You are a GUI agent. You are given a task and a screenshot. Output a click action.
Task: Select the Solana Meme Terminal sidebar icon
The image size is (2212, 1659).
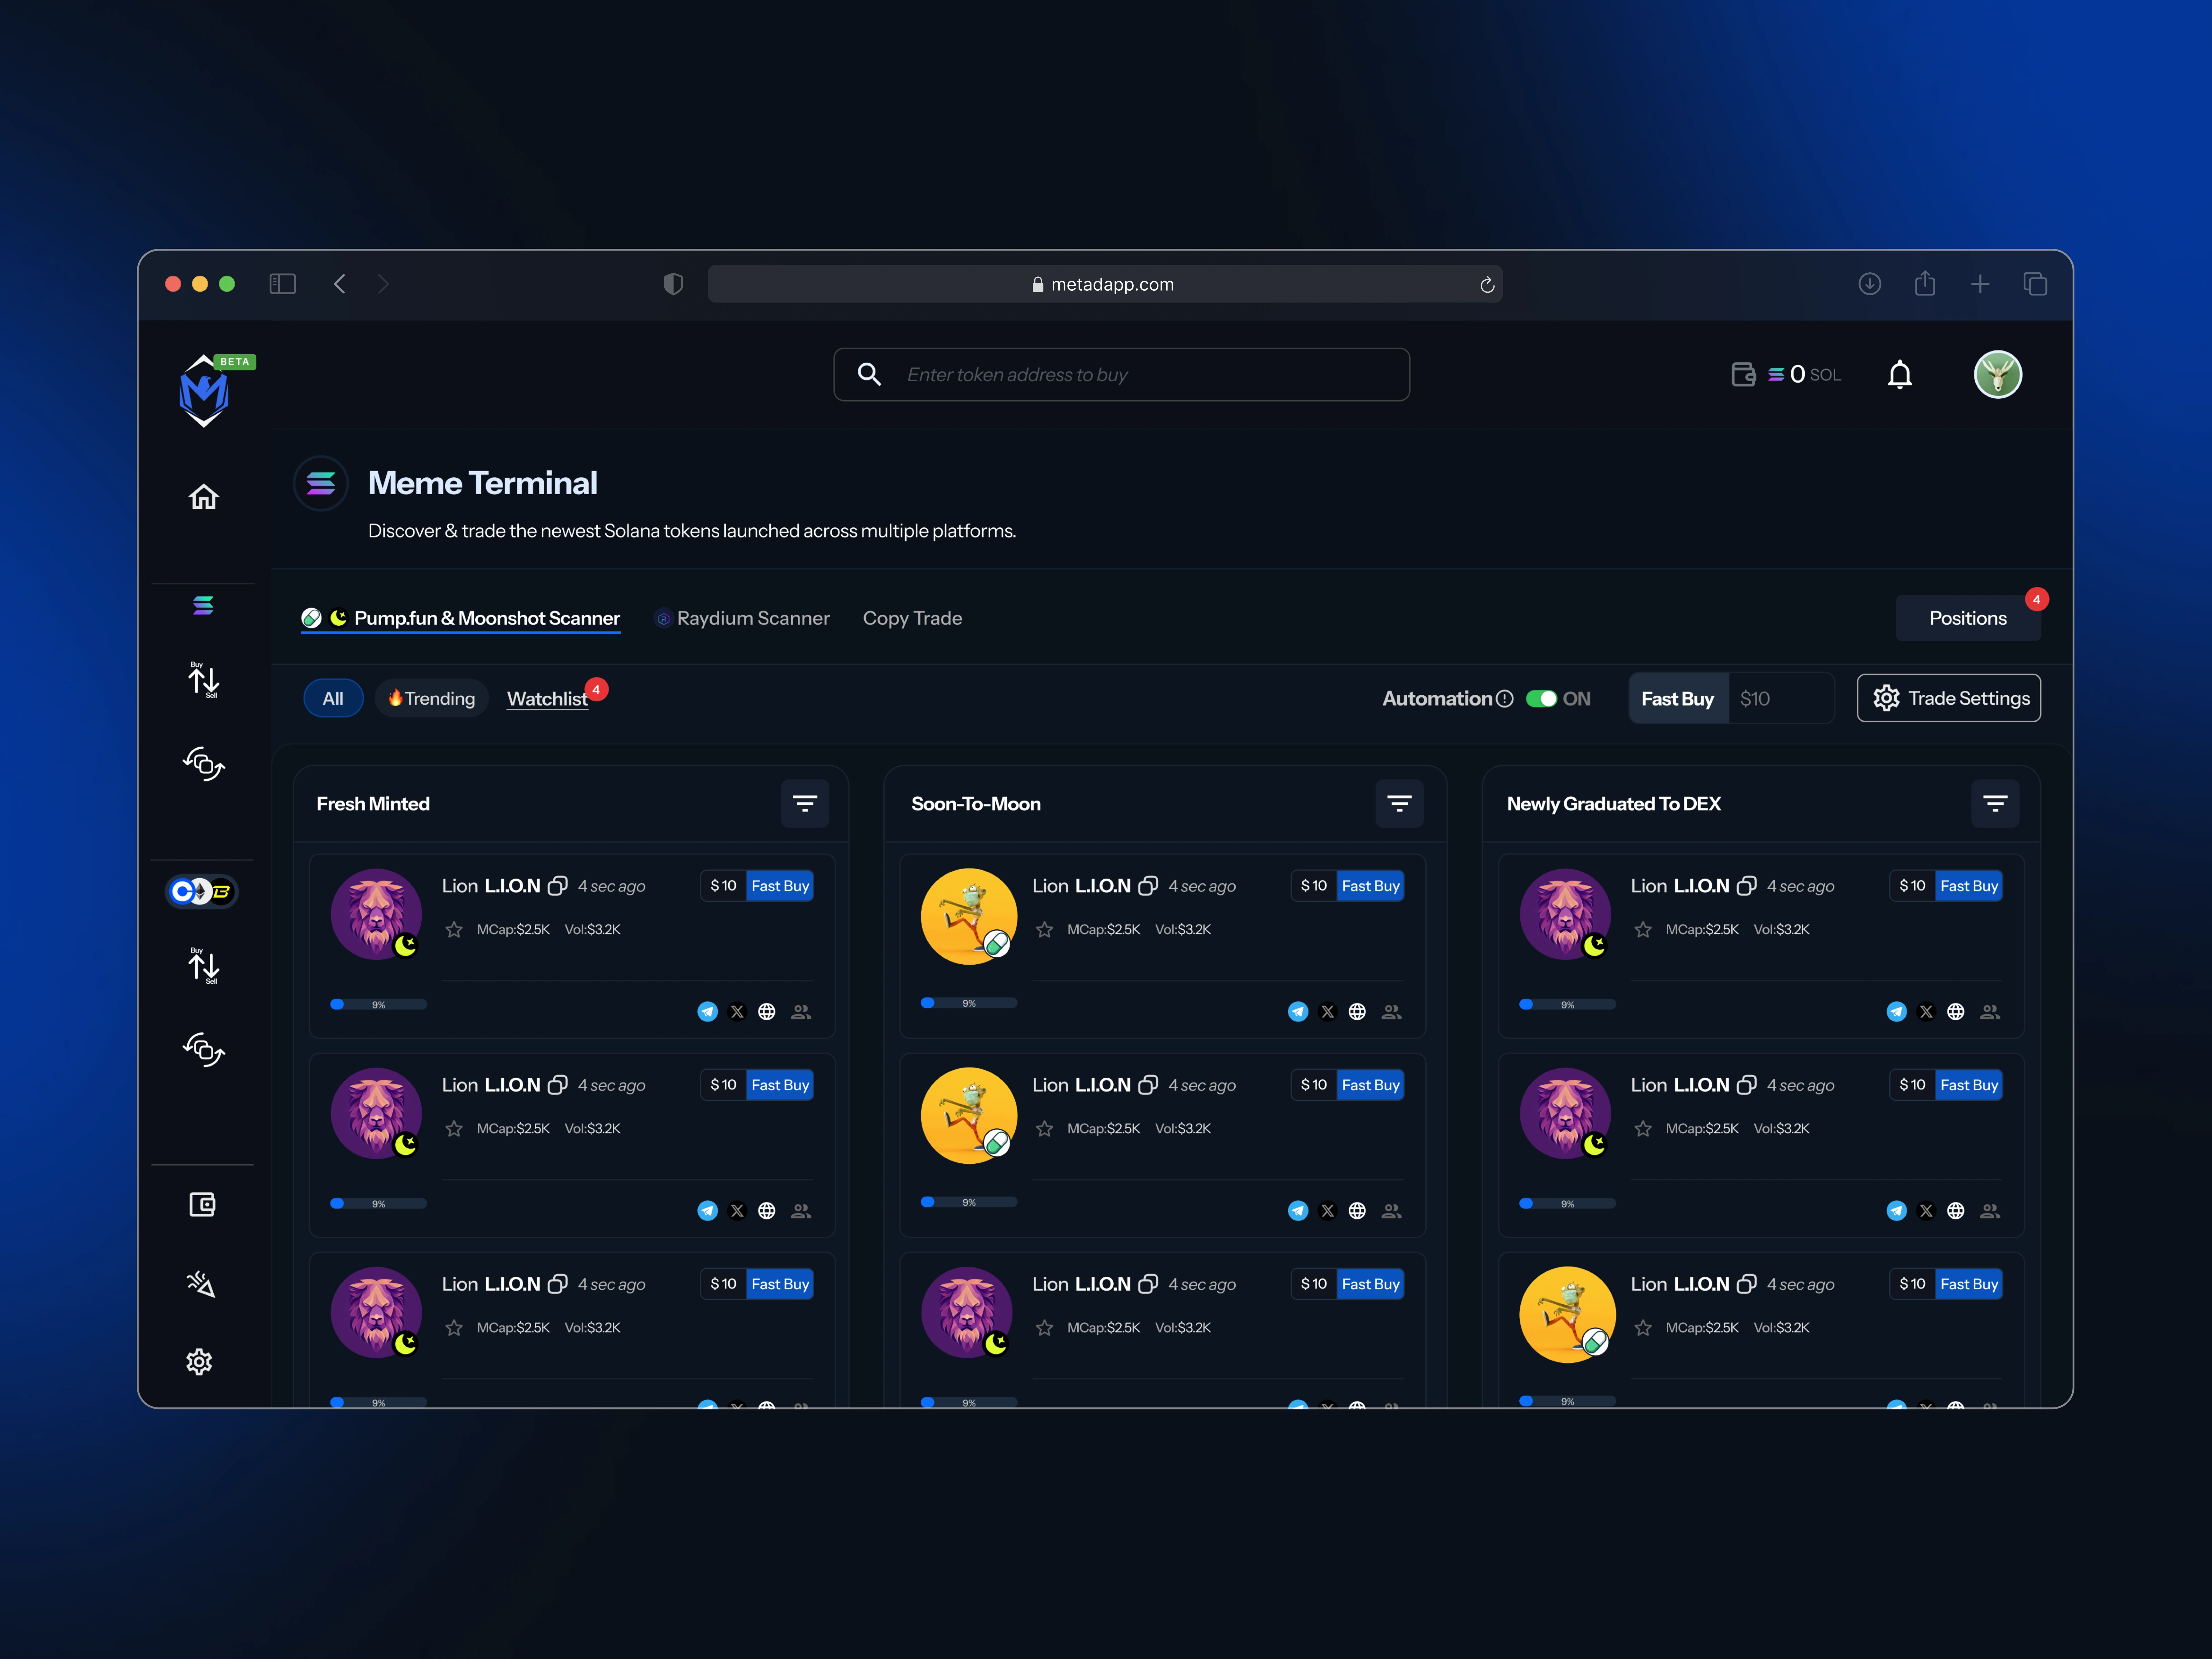point(203,605)
